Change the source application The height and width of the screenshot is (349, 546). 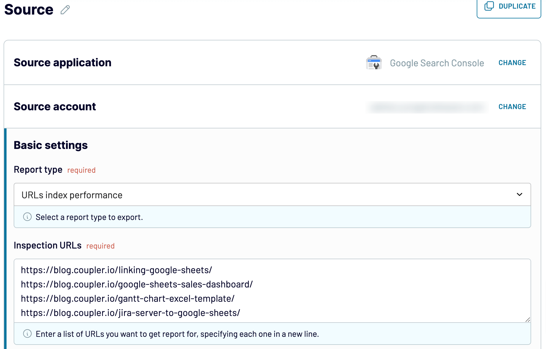point(512,63)
